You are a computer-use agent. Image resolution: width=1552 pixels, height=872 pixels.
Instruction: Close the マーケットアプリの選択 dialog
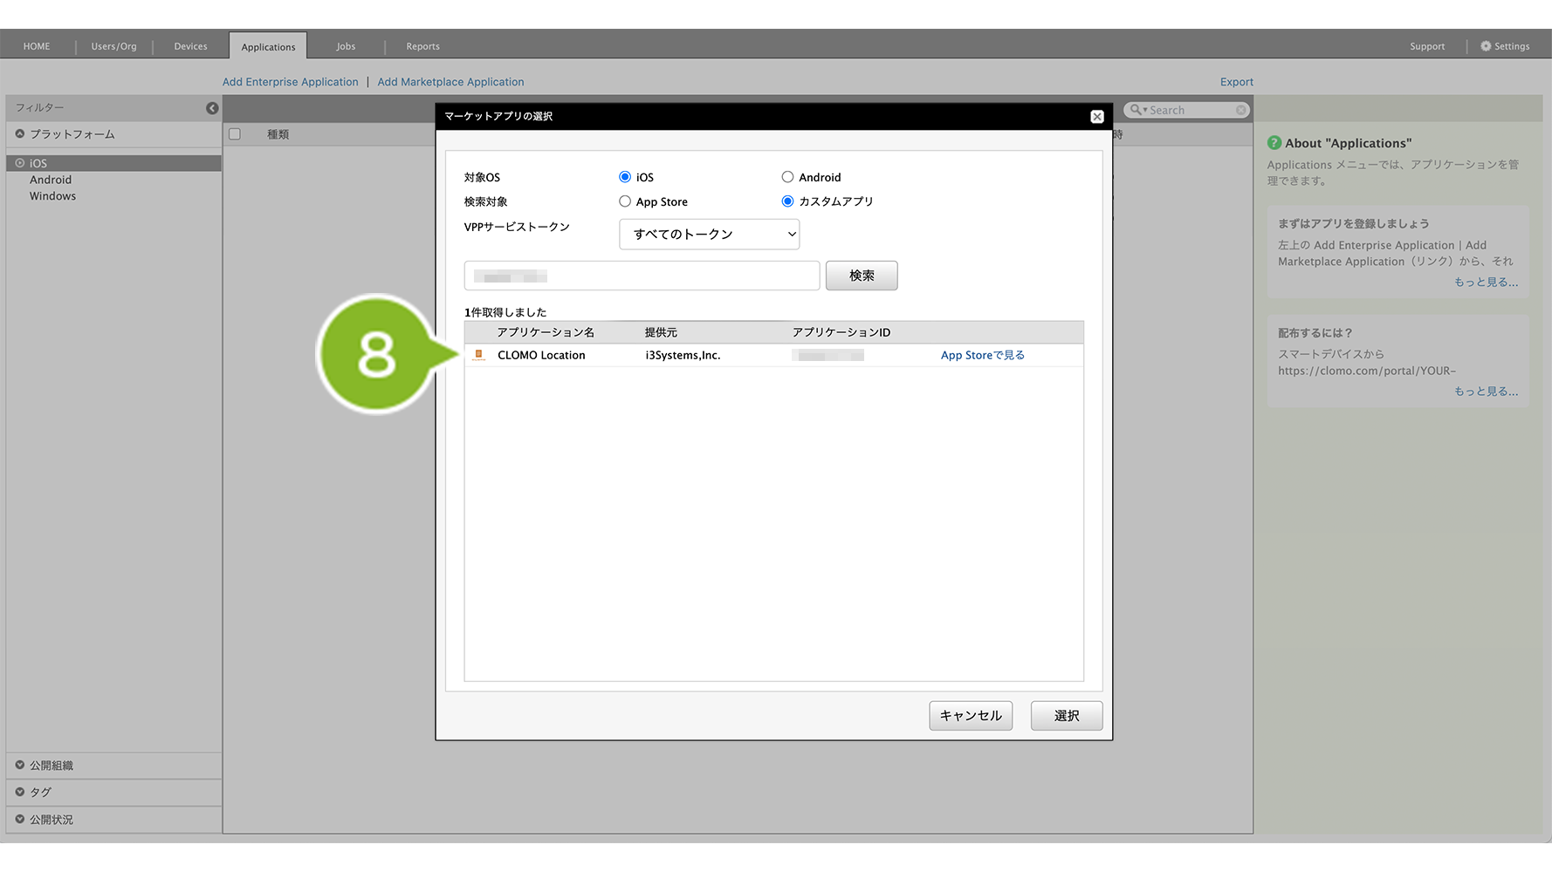click(1097, 117)
